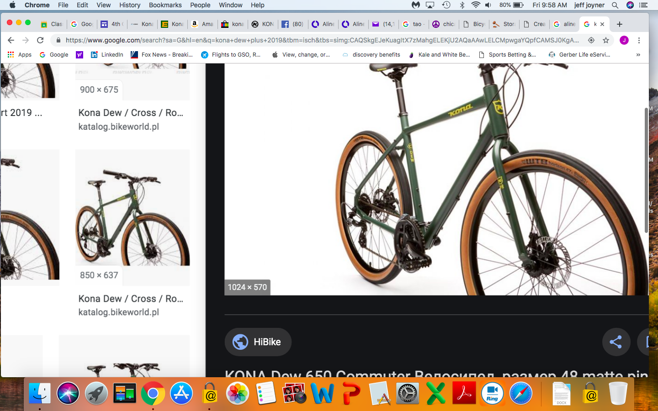Open the Apple menu
The image size is (658, 411).
click(12, 5)
